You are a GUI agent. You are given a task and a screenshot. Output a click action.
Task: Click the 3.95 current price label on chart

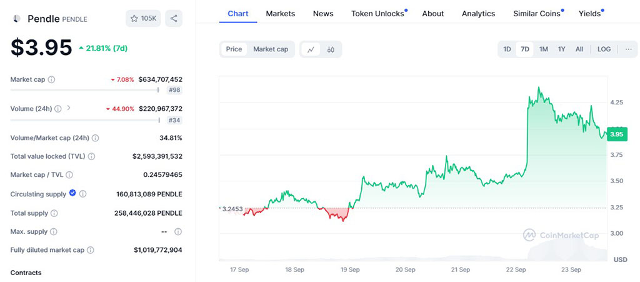coord(617,134)
